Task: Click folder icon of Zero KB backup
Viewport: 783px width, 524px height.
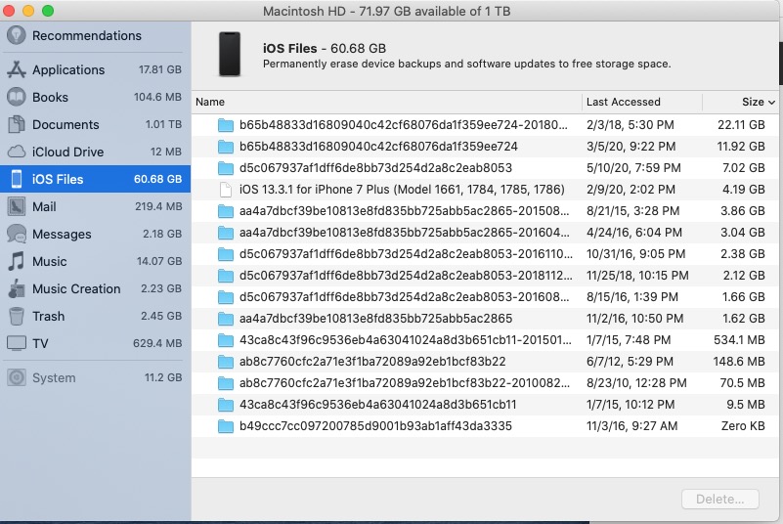Action: [226, 426]
